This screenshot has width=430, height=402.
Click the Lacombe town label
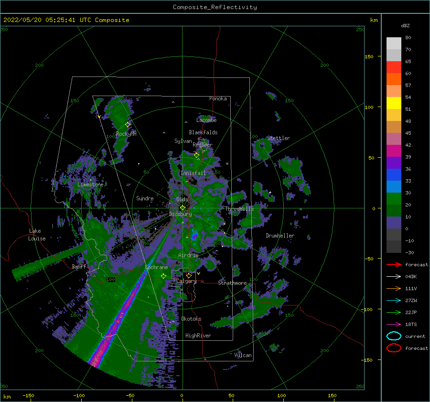click(206, 120)
